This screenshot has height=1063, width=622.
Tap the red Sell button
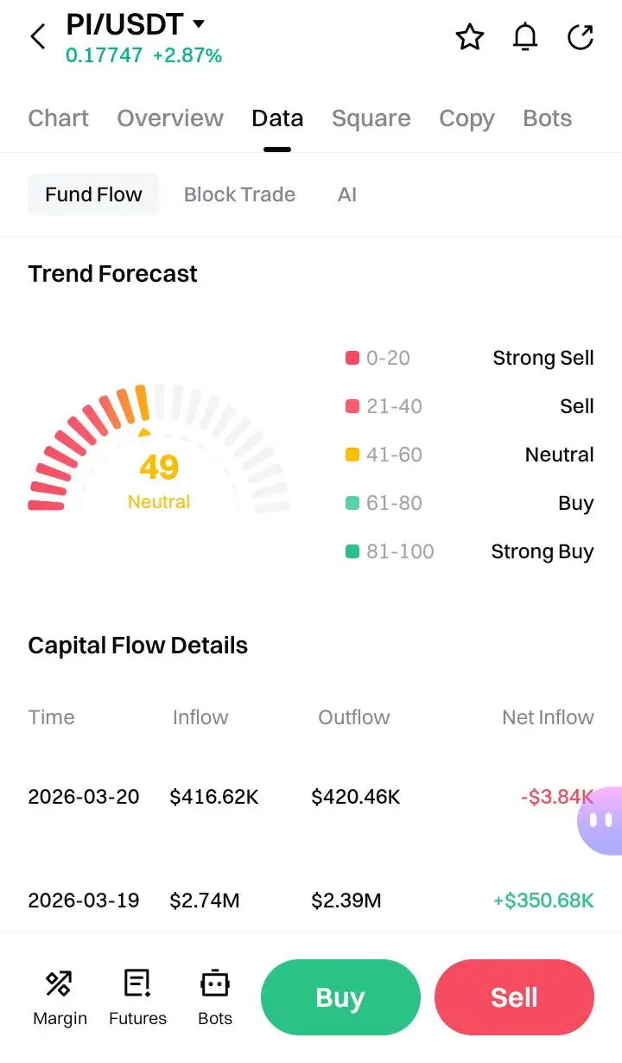pyautogui.click(x=514, y=997)
